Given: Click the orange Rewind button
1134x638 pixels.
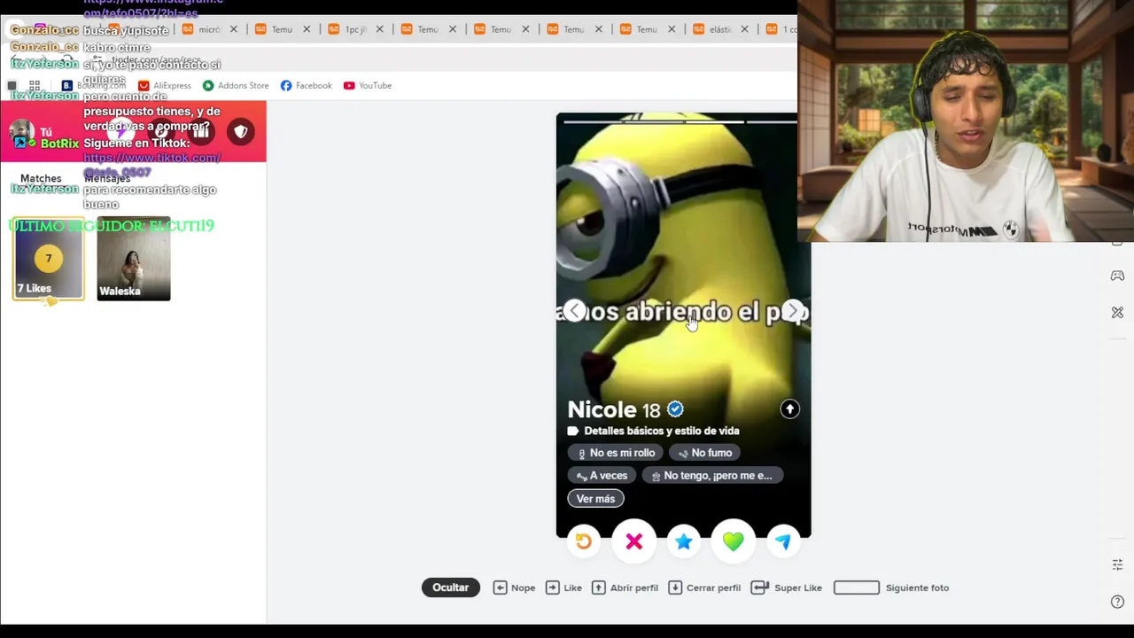Looking at the screenshot, I should coord(584,541).
